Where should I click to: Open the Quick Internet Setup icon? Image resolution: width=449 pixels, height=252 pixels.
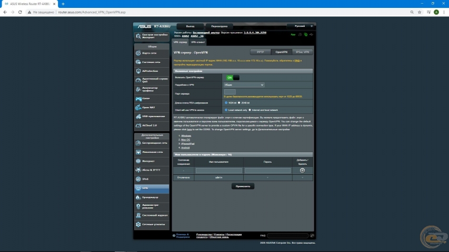pyautogui.click(x=138, y=36)
